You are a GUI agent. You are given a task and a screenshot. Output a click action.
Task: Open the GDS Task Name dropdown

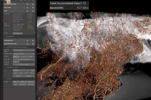coord(24,50)
